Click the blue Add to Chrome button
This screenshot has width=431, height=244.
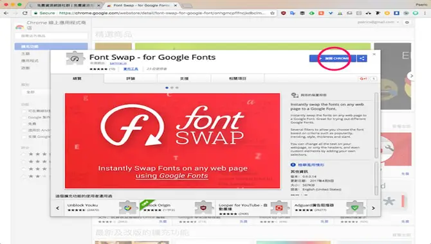pos(333,58)
